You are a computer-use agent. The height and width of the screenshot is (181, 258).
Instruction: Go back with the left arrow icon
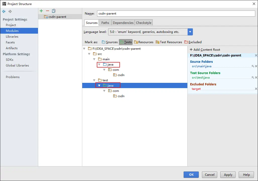pyautogui.click(x=4, y=11)
